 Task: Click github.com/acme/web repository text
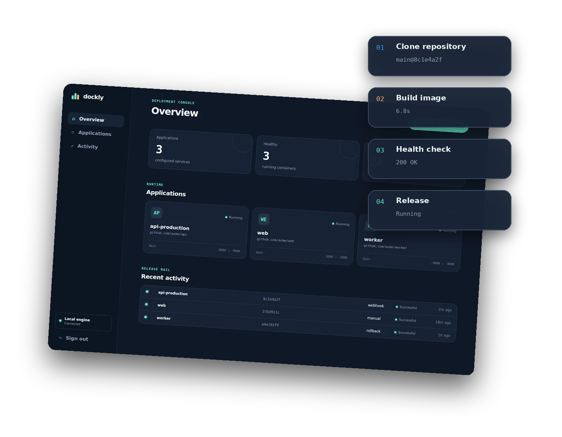point(275,240)
